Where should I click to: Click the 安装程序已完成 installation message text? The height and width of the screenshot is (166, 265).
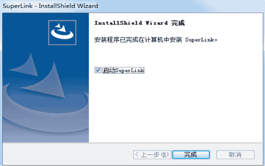[156, 40]
